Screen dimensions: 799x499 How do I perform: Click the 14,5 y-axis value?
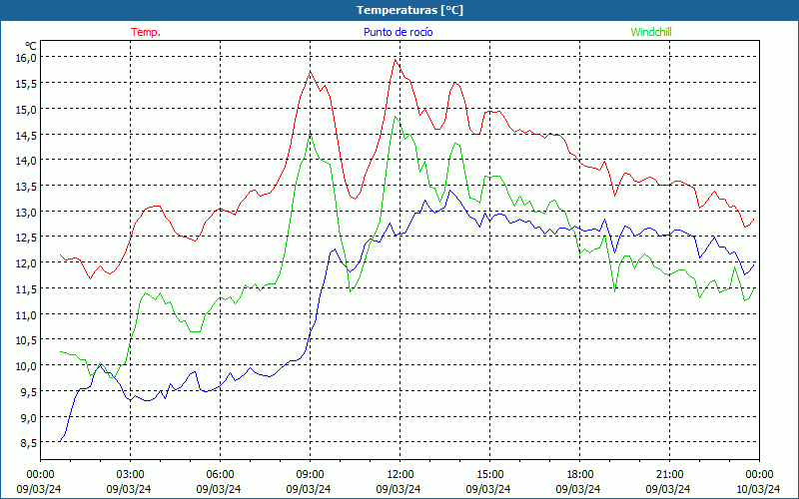(x=26, y=135)
